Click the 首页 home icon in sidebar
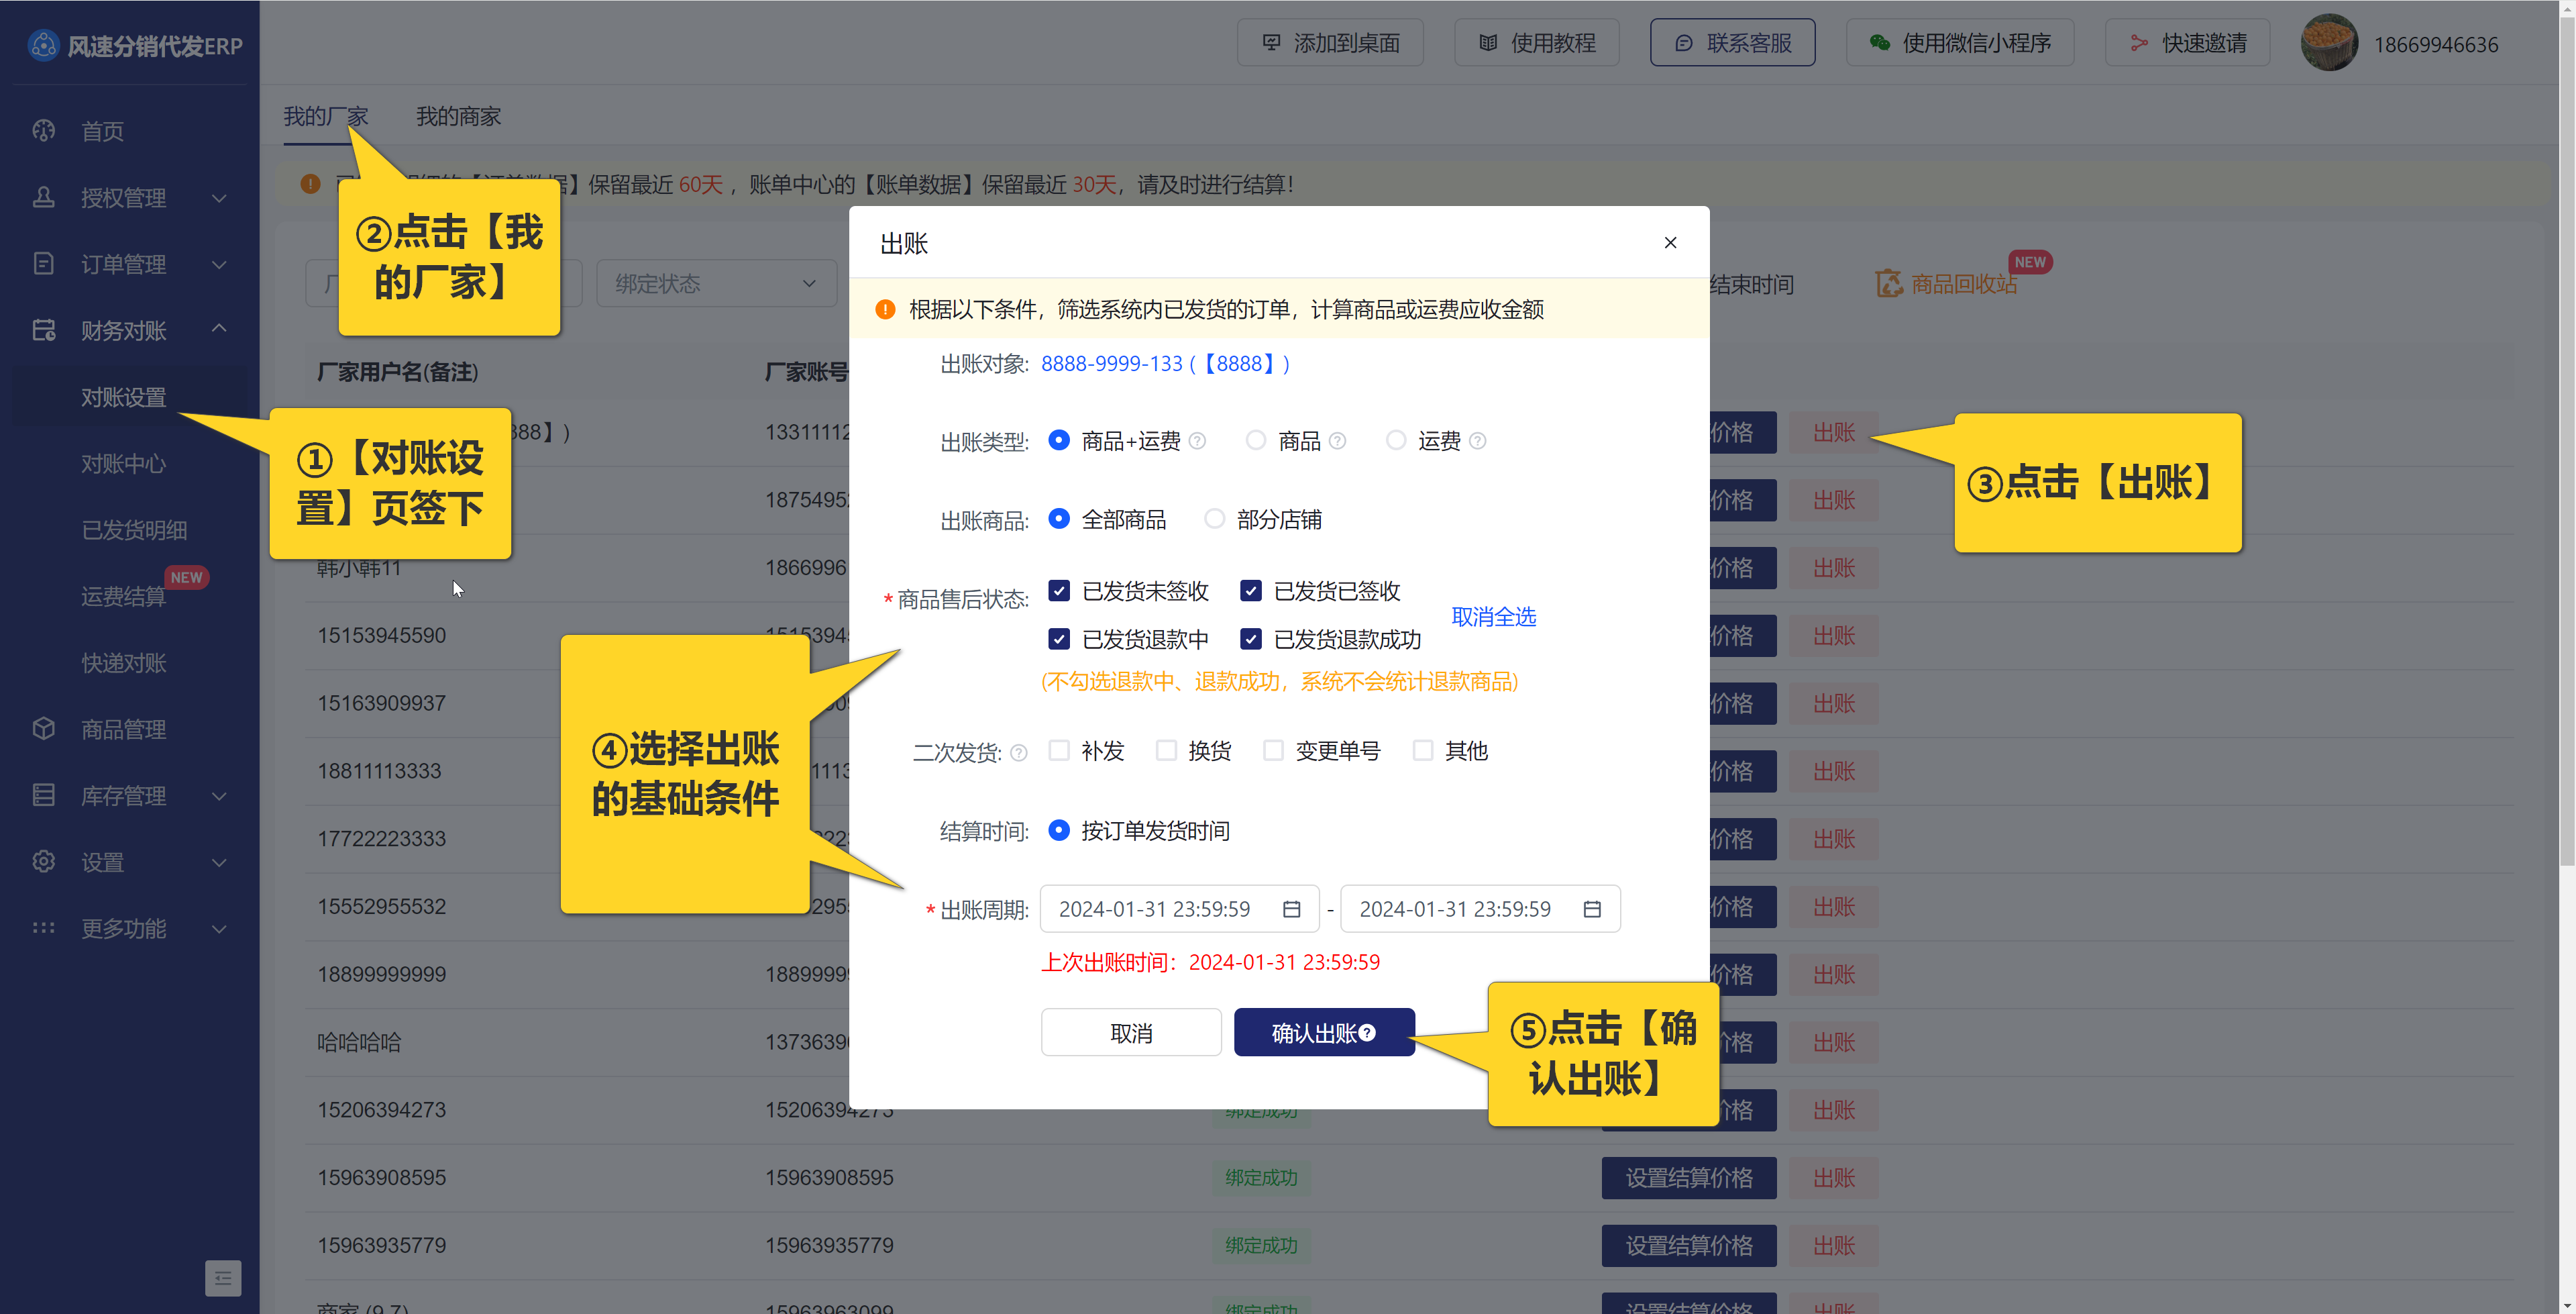This screenshot has height=1314, width=2576. (x=44, y=131)
